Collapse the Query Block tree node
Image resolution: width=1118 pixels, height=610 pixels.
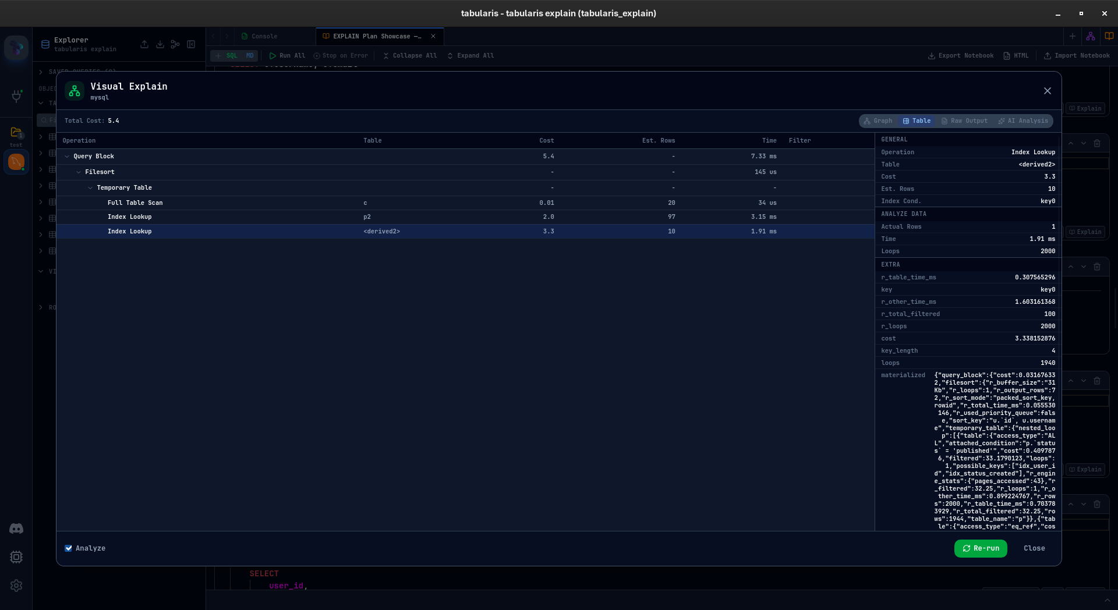(x=68, y=156)
